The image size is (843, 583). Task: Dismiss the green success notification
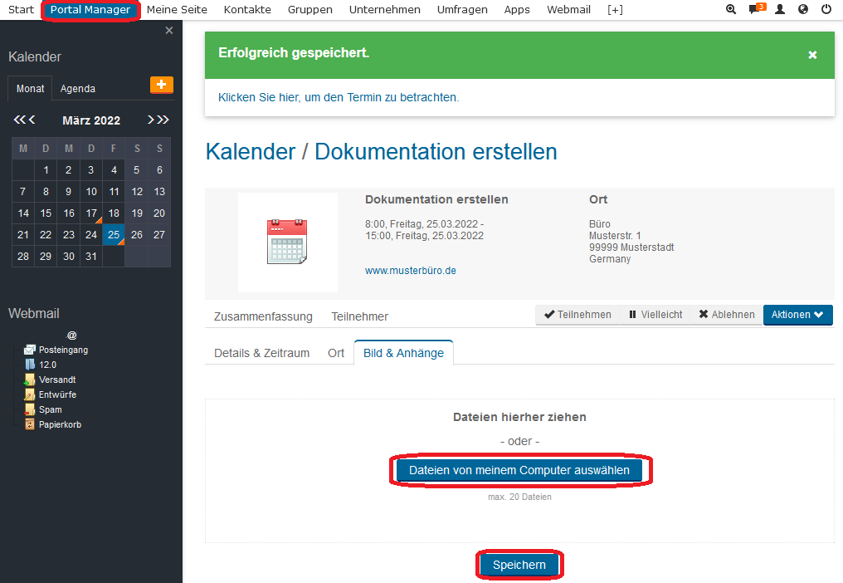[812, 55]
